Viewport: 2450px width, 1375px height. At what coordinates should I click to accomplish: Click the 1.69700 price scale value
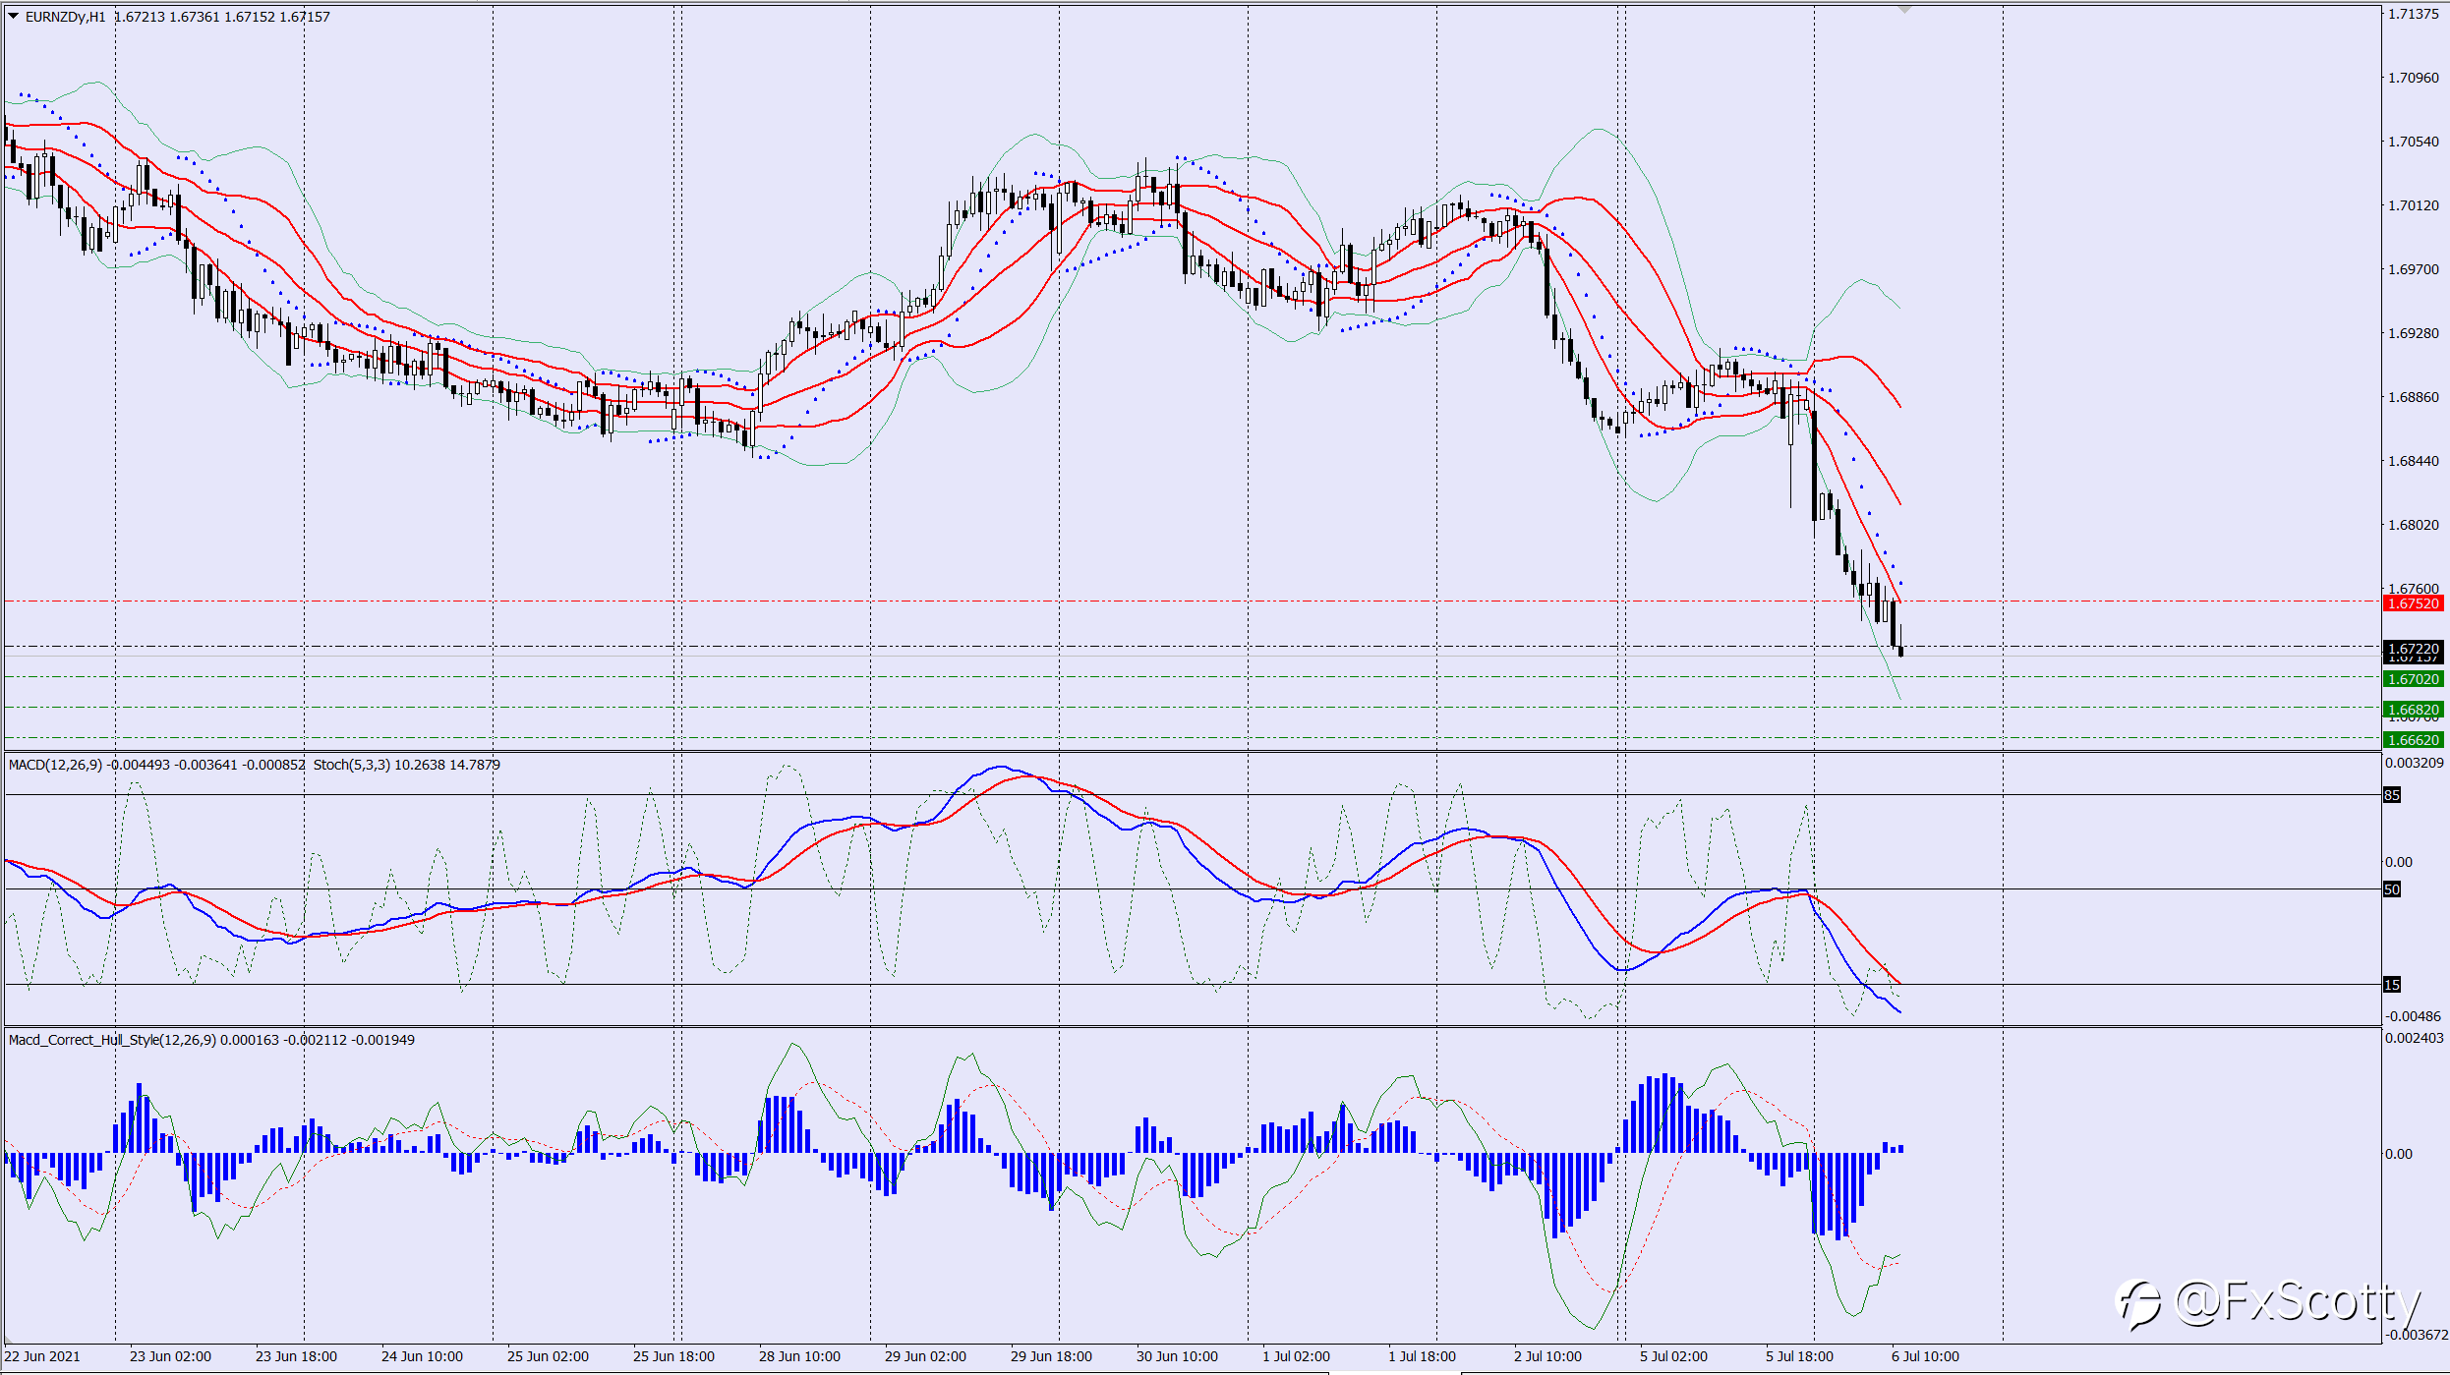click(2414, 269)
